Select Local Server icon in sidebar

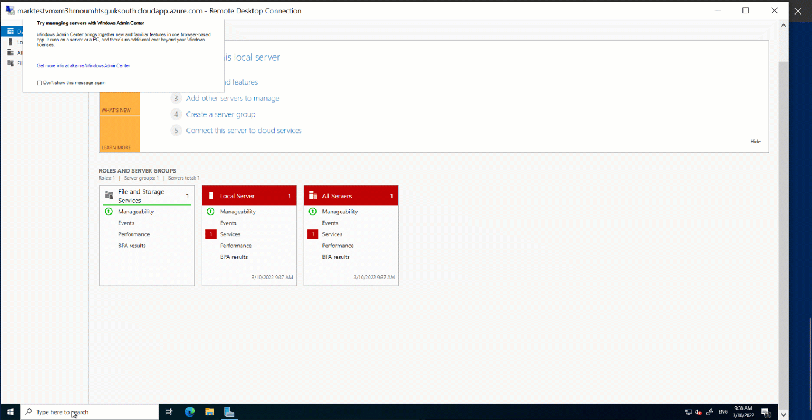(10, 42)
